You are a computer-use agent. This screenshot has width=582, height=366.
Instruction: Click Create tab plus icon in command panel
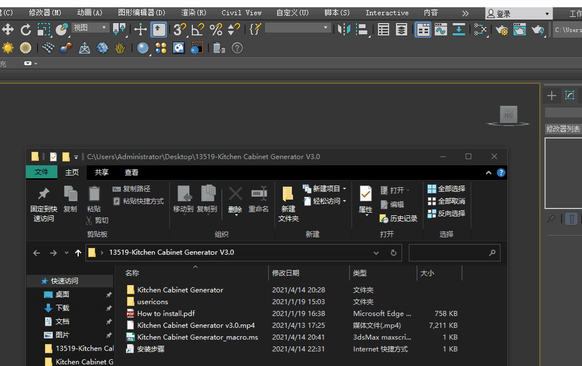tap(552, 96)
